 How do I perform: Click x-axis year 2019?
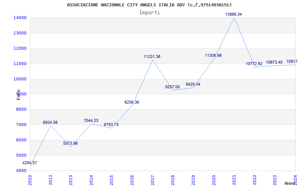point(193,180)
